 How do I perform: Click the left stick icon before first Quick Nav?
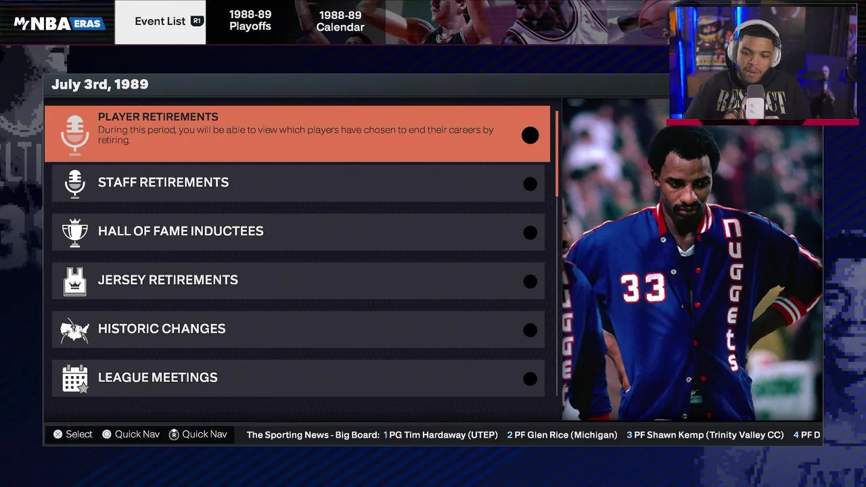[107, 434]
